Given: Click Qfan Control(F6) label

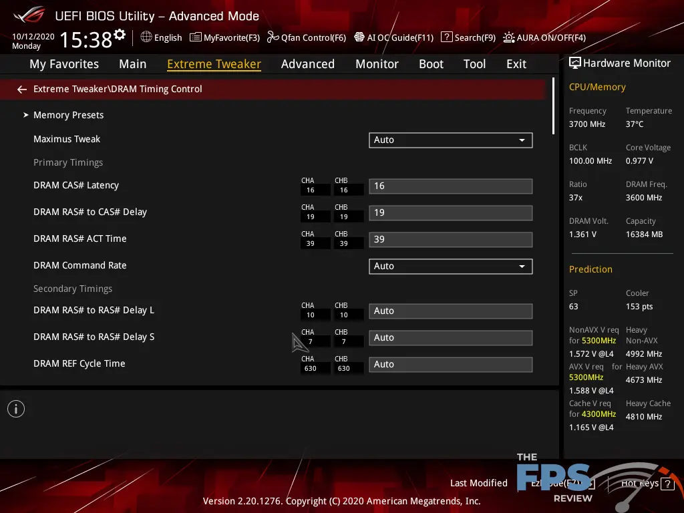Looking at the screenshot, I should click(313, 37).
